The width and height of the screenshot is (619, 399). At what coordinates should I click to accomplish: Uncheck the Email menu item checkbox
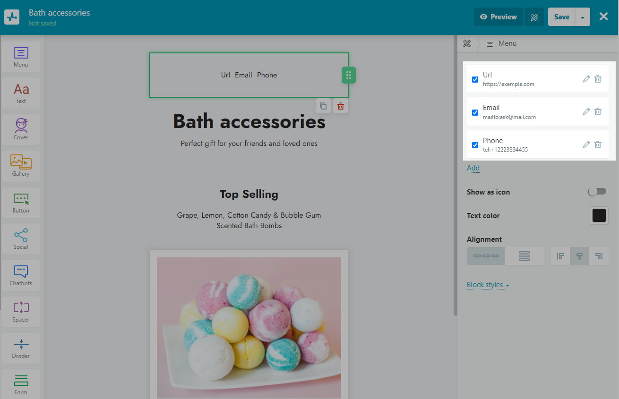click(475, 112)
